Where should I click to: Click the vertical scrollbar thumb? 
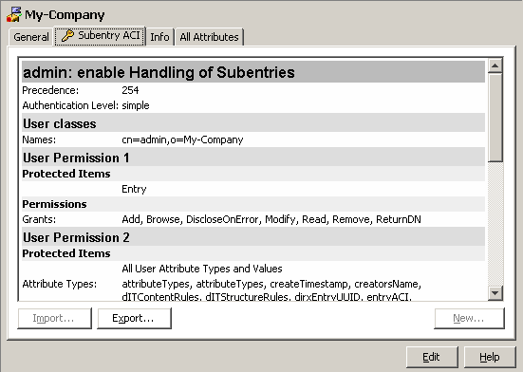click(495, 118)
